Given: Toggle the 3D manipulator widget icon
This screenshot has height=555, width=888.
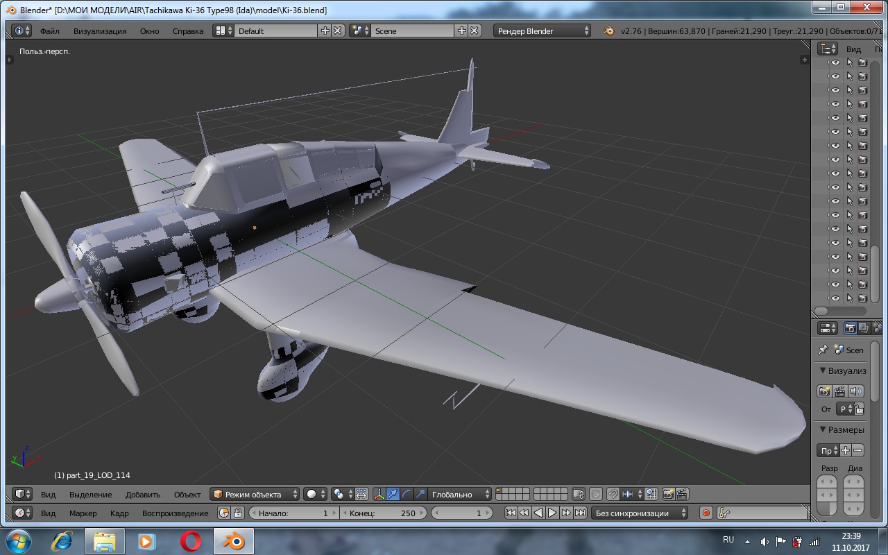Looking at the screenshot, I should tap(379, 495).
